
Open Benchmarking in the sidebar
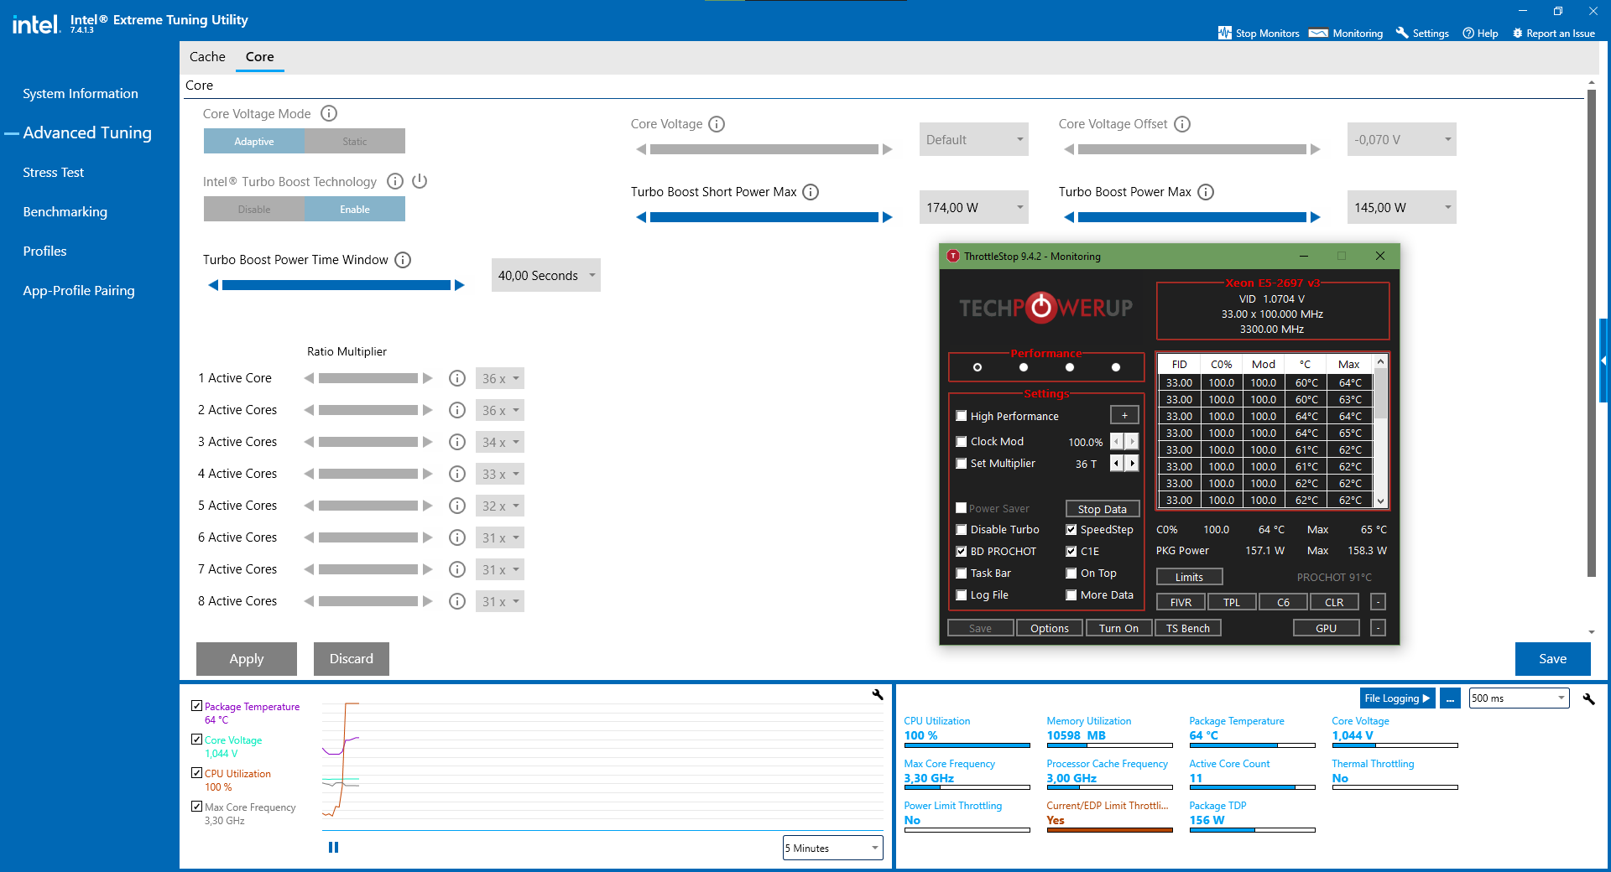pyautogui.click(x=65, y=212)
